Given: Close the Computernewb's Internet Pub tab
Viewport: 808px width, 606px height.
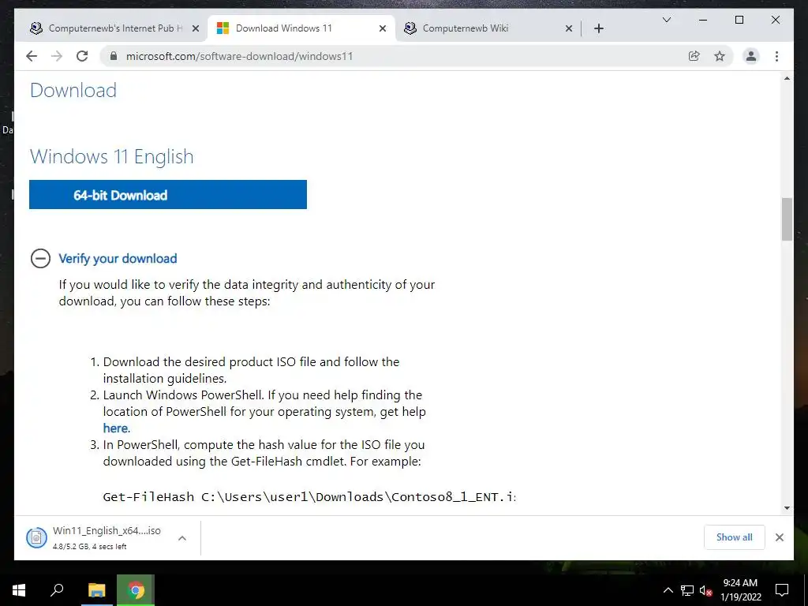Looking at the screenshot, I should tap(196, 28).
